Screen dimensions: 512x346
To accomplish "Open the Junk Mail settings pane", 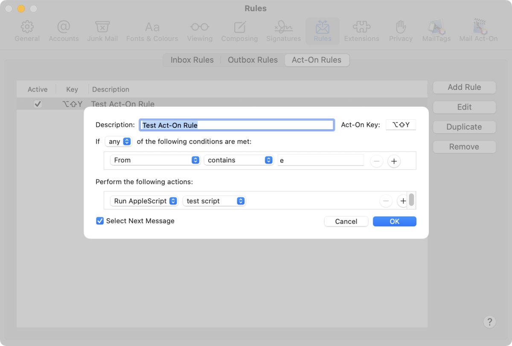I will pos(102,30).
